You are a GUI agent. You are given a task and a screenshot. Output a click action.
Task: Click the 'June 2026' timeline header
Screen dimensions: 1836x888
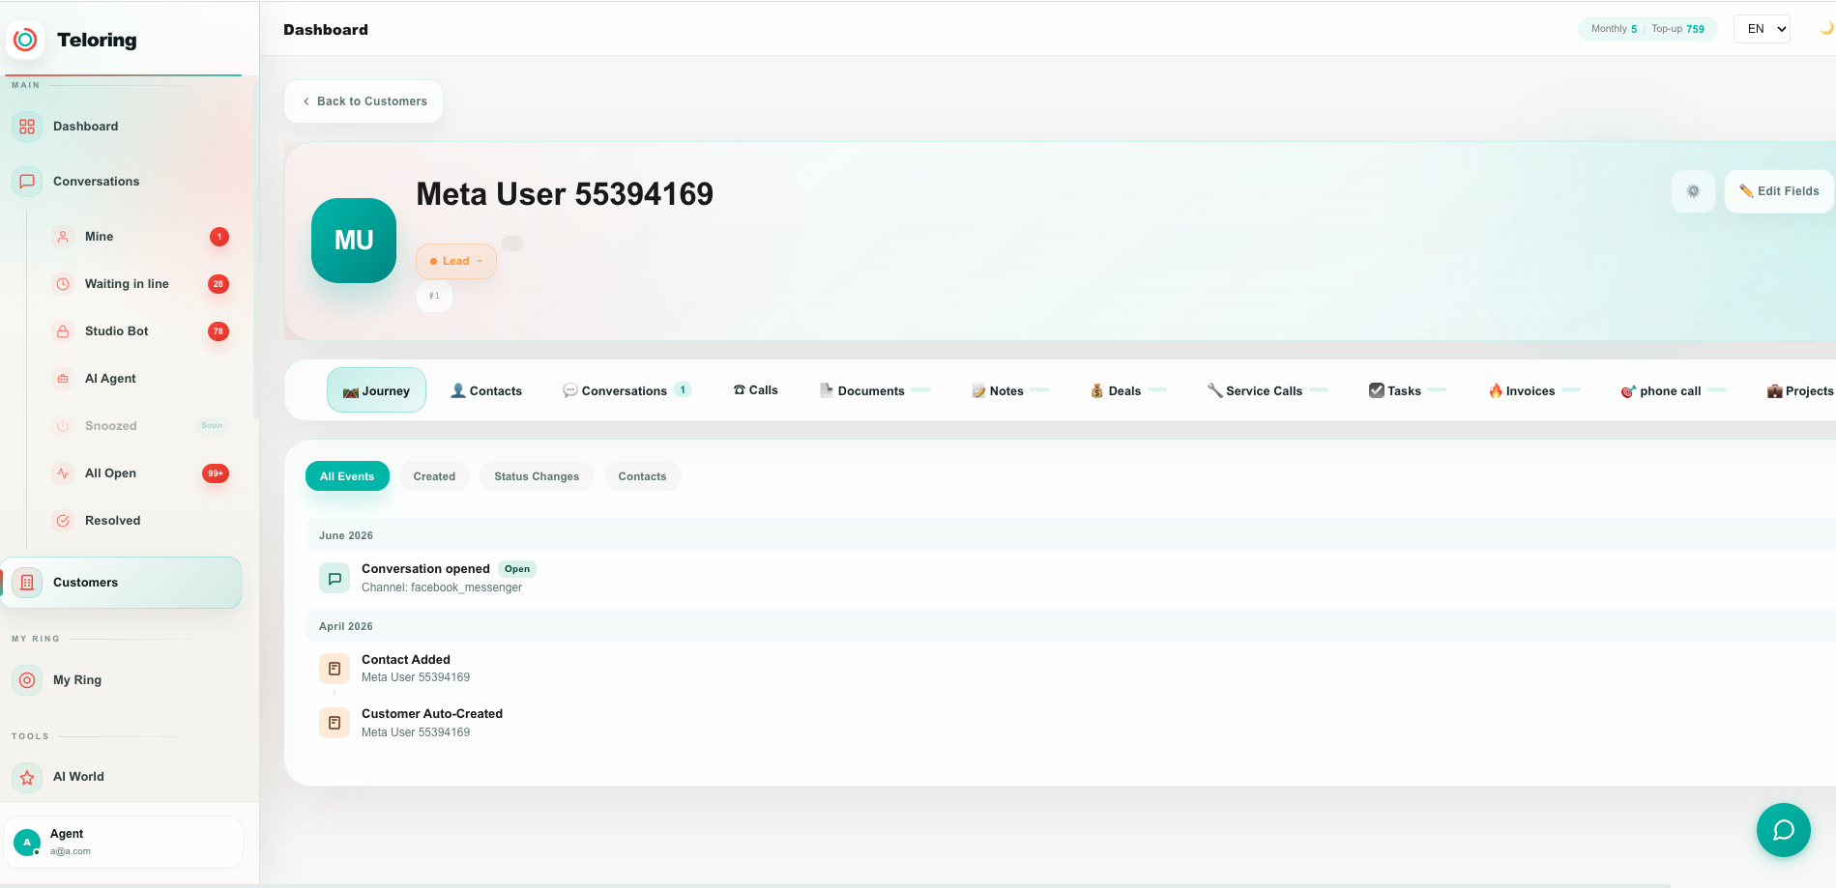(x=346, y=535)
